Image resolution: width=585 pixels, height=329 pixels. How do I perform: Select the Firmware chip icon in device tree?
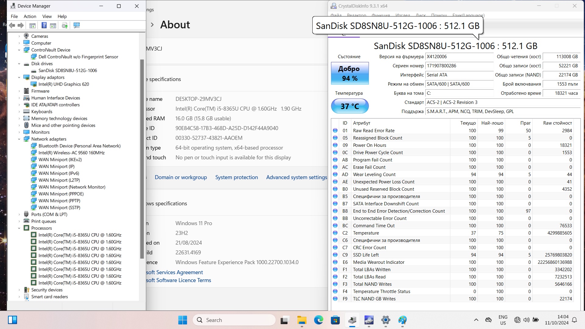pos(27,91)
